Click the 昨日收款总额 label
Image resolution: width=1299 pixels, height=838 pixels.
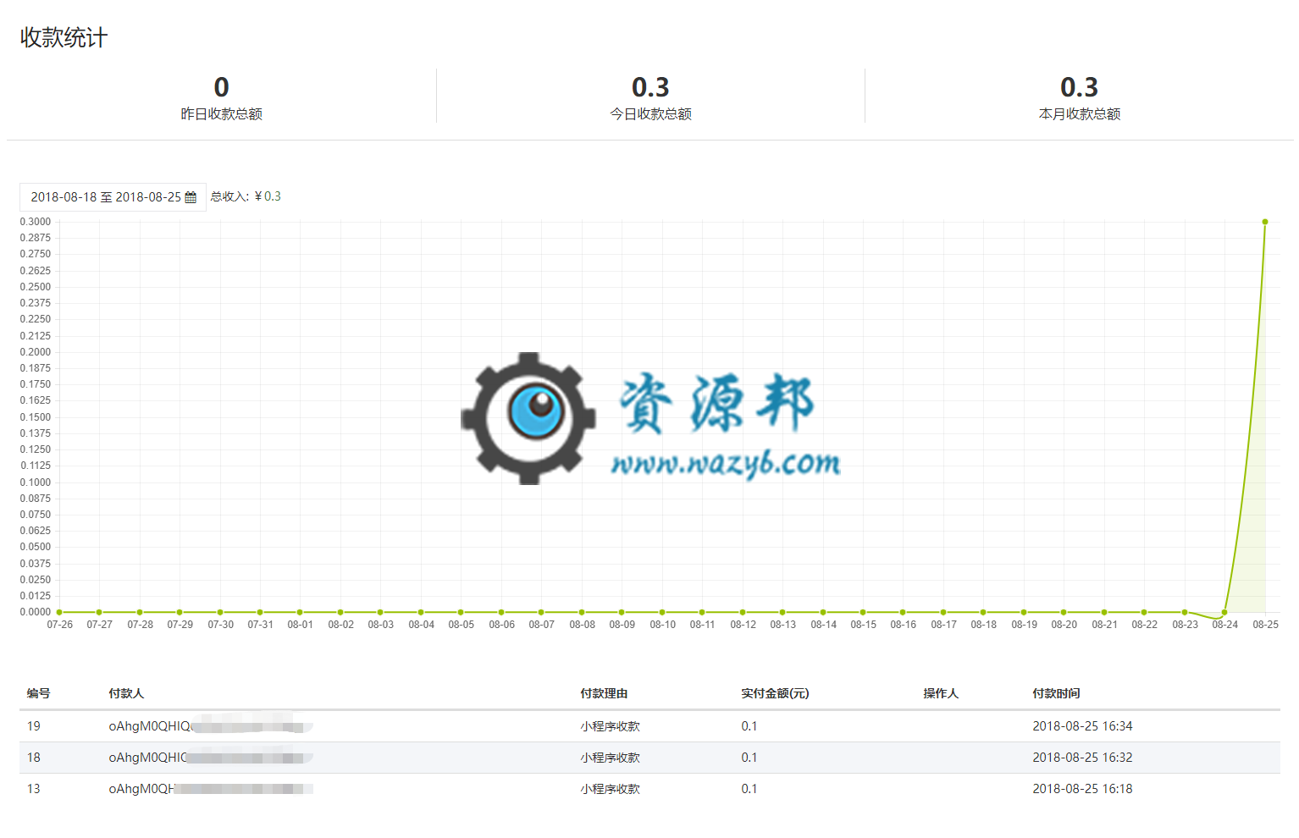point(221,114)
